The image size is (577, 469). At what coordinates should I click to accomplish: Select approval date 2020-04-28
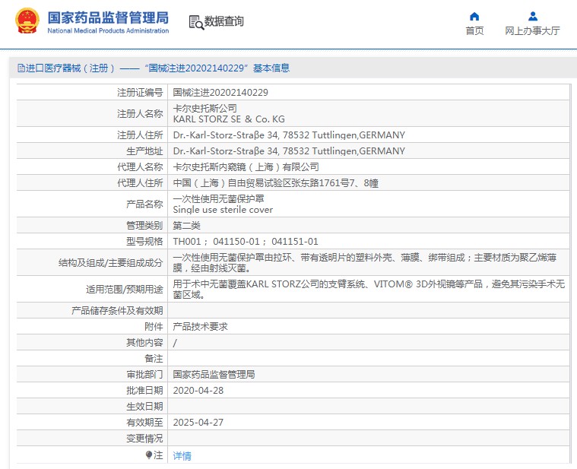tap(198, 391)
